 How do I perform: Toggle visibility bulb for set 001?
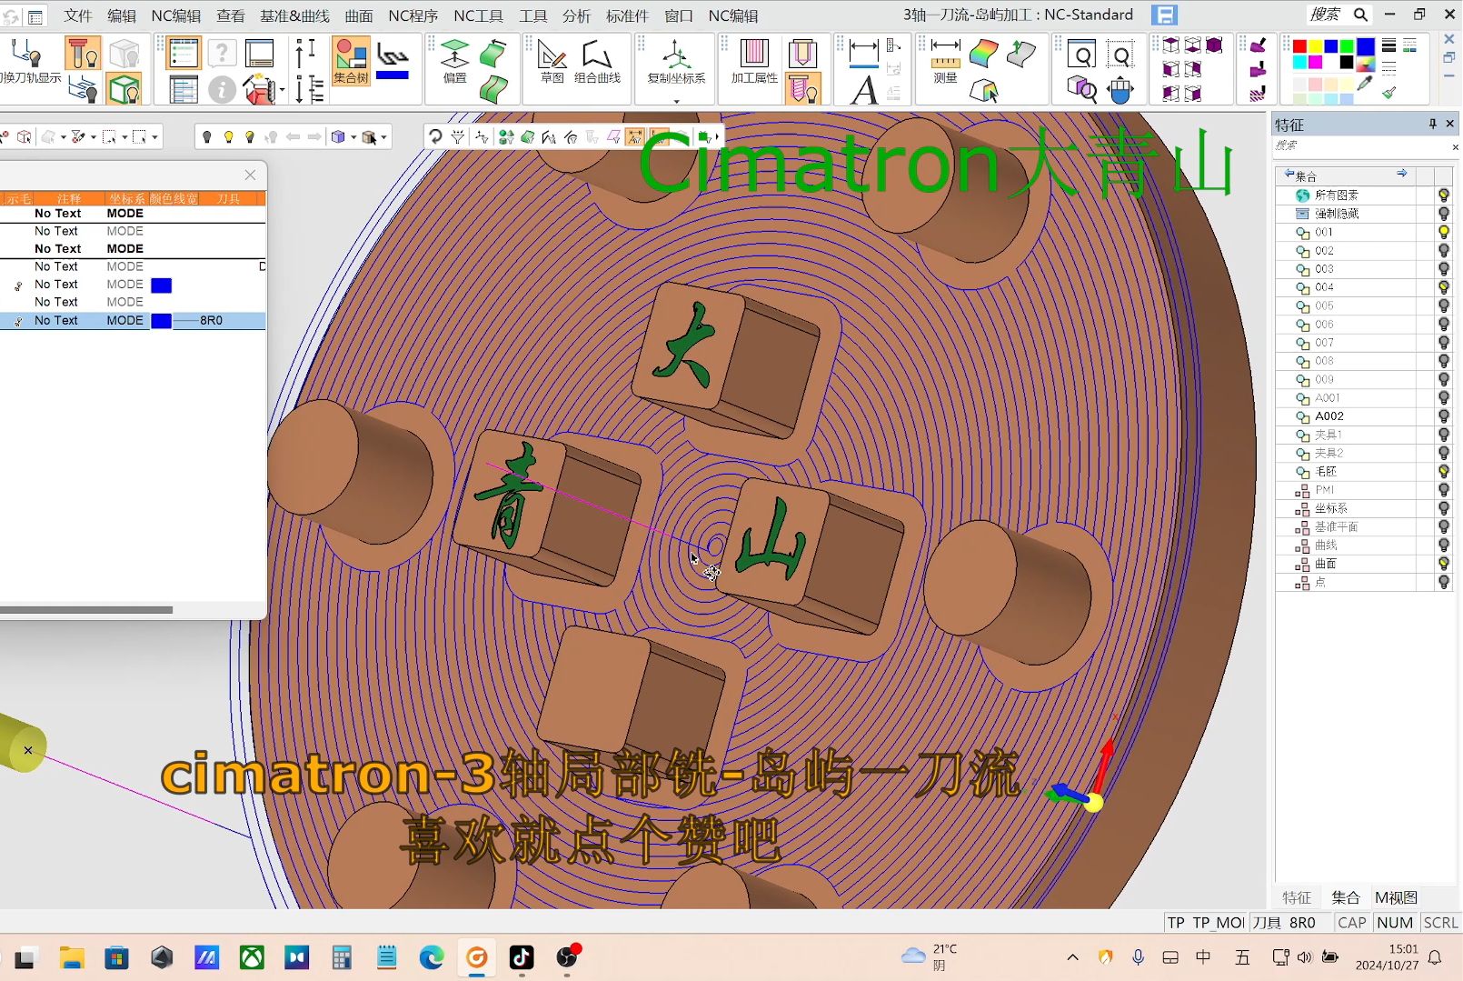pos(1443,232)
